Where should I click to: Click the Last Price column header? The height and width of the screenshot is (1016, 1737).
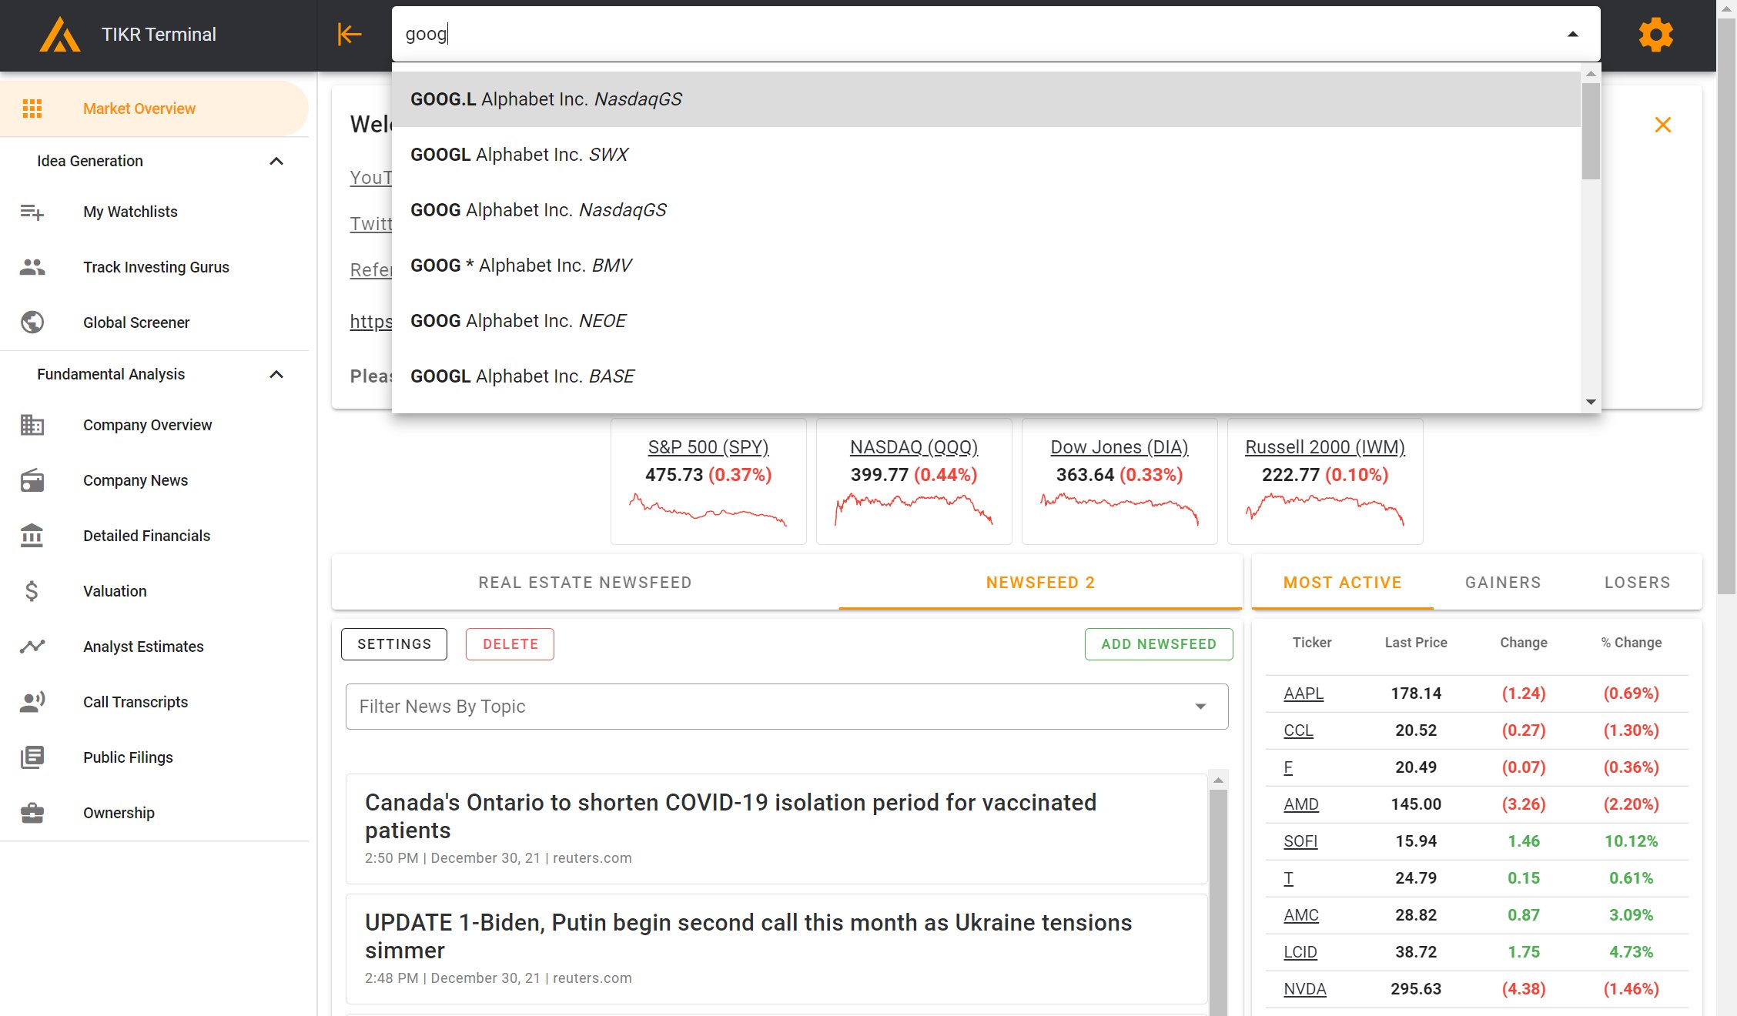[x=1416, y=643]
